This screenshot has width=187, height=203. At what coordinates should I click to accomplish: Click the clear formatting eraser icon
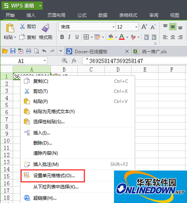133,37
